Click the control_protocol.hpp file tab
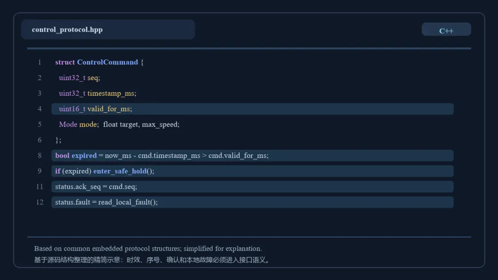The image size is (498, 280). coord(108,29)
